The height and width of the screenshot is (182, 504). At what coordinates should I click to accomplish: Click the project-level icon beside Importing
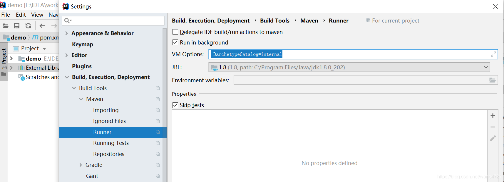point(158,110)
